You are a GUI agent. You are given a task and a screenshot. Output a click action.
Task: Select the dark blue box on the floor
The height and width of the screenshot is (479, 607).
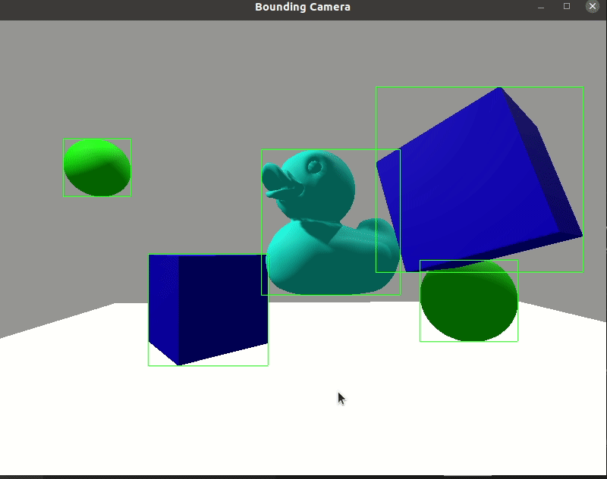[x=208, y=310]
